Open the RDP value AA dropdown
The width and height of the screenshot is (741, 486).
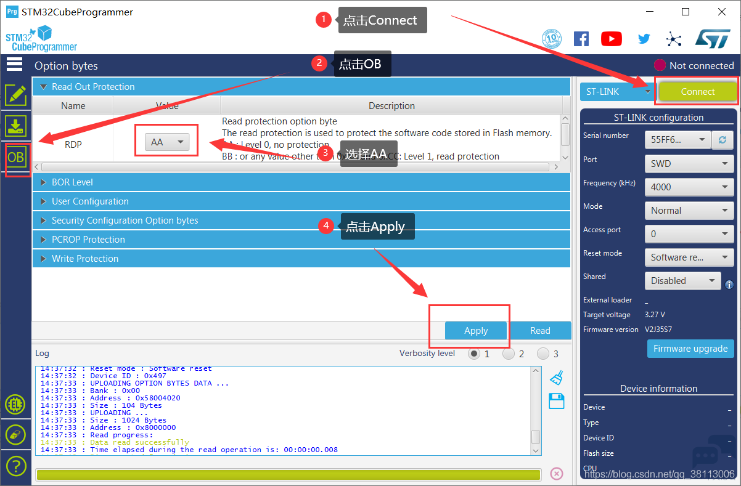[167, 142]
